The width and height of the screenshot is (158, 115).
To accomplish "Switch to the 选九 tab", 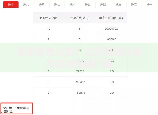I will click(26, 5).
